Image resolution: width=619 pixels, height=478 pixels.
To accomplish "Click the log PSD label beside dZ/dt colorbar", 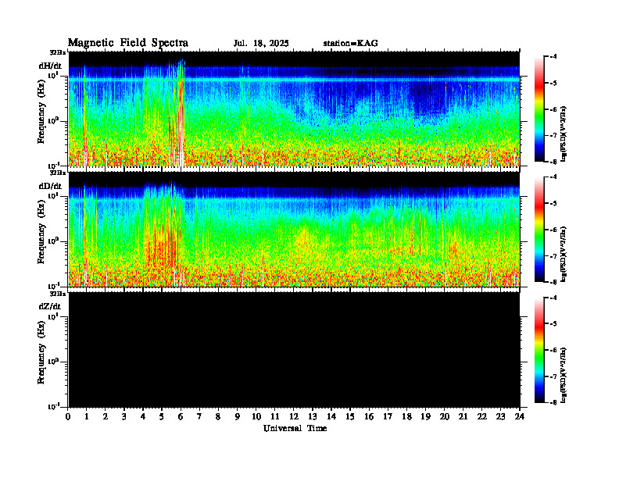I will [x=563, y=375].
